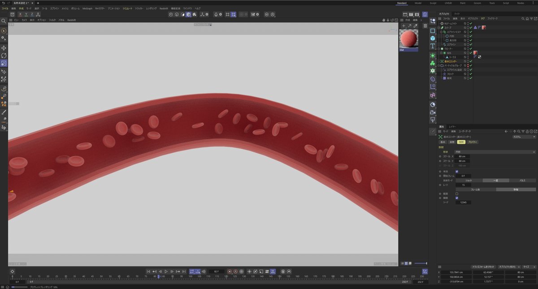Open Object Manager search icon

[523, 18]
